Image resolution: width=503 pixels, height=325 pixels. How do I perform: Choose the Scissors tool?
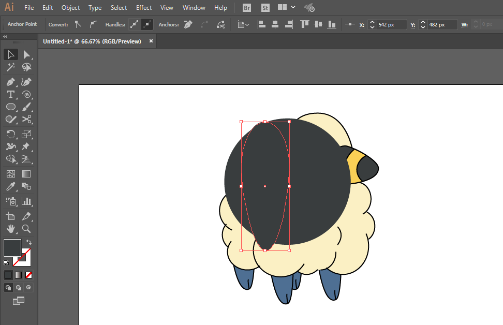point(26,120)
